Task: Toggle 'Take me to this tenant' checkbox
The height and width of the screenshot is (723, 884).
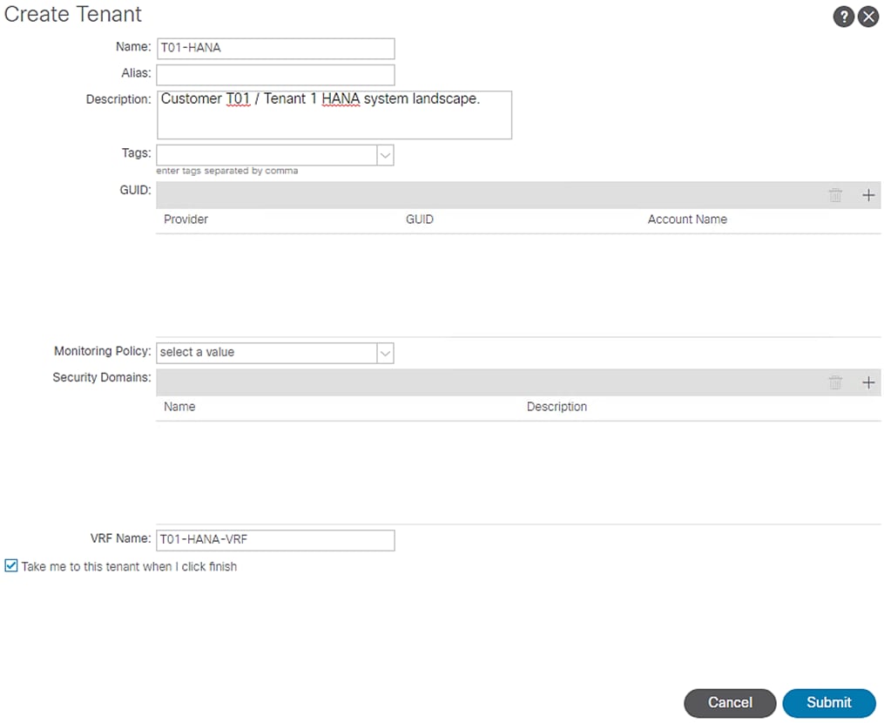Action: coord(10,566)
